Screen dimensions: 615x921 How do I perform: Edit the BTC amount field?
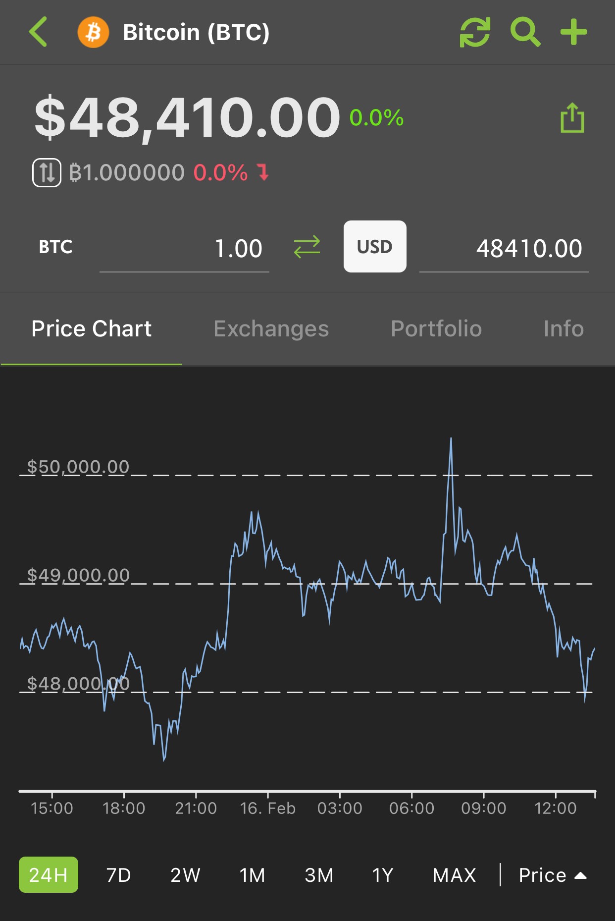click(184, 248)
